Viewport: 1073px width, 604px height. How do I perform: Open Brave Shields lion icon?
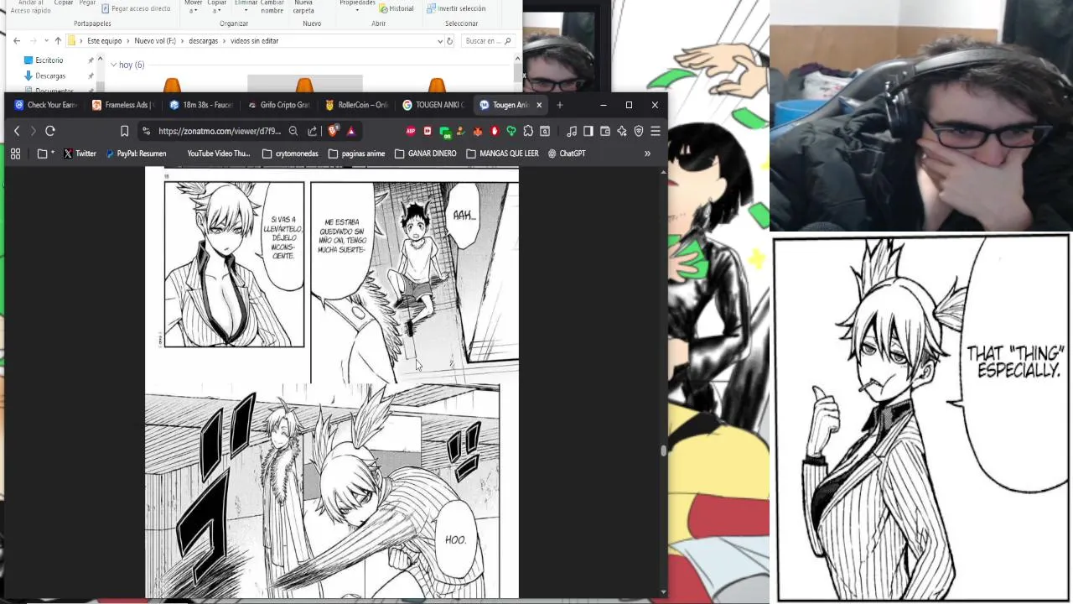333,131
